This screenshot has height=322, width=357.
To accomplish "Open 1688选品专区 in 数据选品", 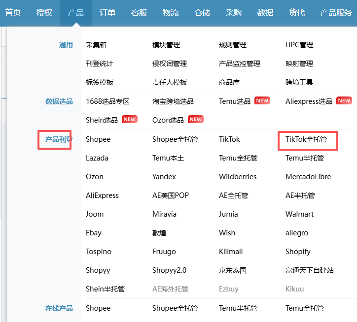I will 107,101.
